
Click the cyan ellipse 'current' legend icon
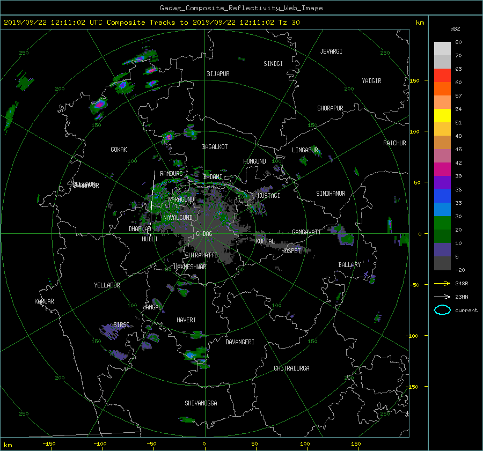pos(442,310)
